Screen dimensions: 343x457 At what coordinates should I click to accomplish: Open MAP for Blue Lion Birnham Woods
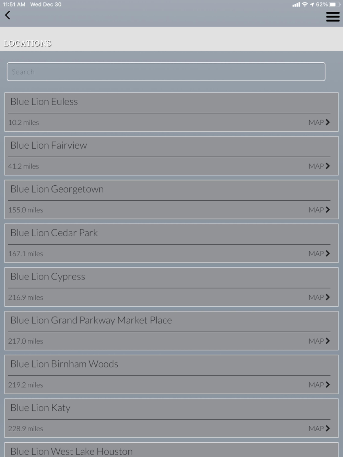tap(319, 385)
